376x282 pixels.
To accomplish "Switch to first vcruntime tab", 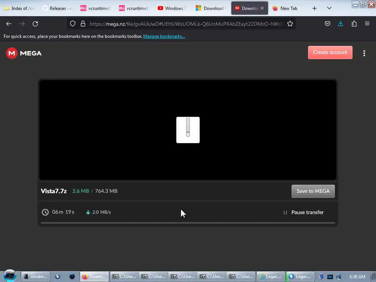I will coord(96,8).
